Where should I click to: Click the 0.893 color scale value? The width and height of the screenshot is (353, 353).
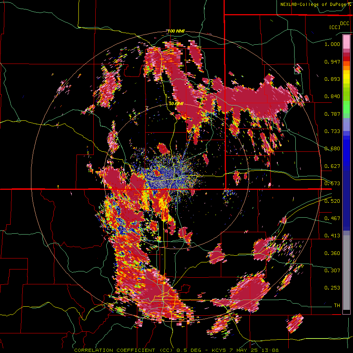332,79
